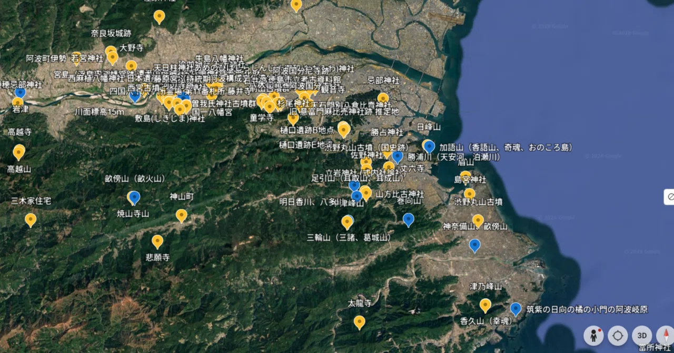The width and height of the screenshot is (674, 353).
Task: Click the yellow pin above 奈良坂城跡 label
Action: tap(159, 17)
